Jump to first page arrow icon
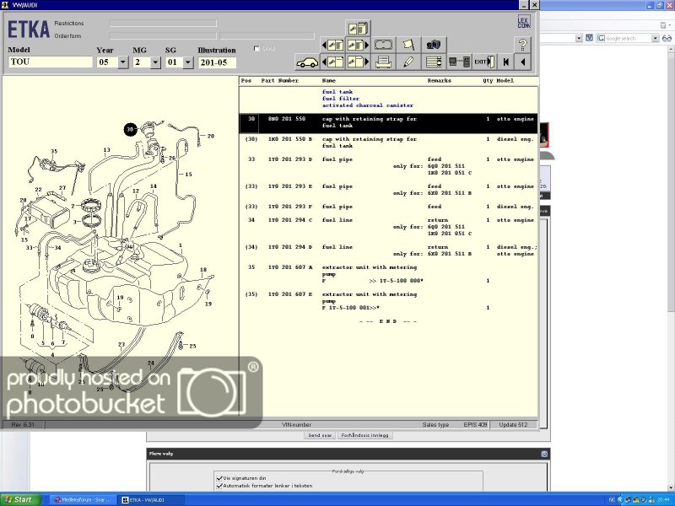 (x=505, y=62)
